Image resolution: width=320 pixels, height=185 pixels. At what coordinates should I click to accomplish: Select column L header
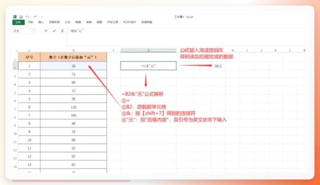point(290,50)
